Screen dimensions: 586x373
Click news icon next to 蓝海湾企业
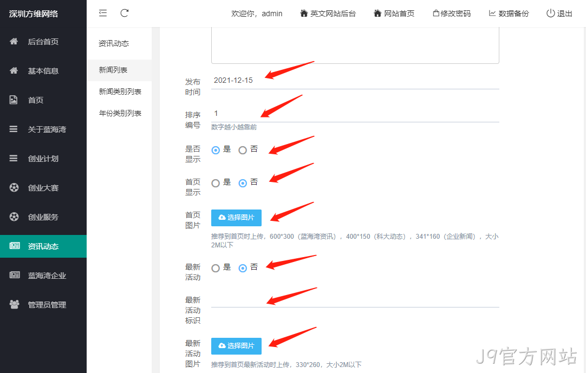pyautogui.click(x=15, y=275)
